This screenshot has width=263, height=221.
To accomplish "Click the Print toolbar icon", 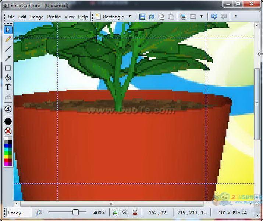I will point(183,17).
